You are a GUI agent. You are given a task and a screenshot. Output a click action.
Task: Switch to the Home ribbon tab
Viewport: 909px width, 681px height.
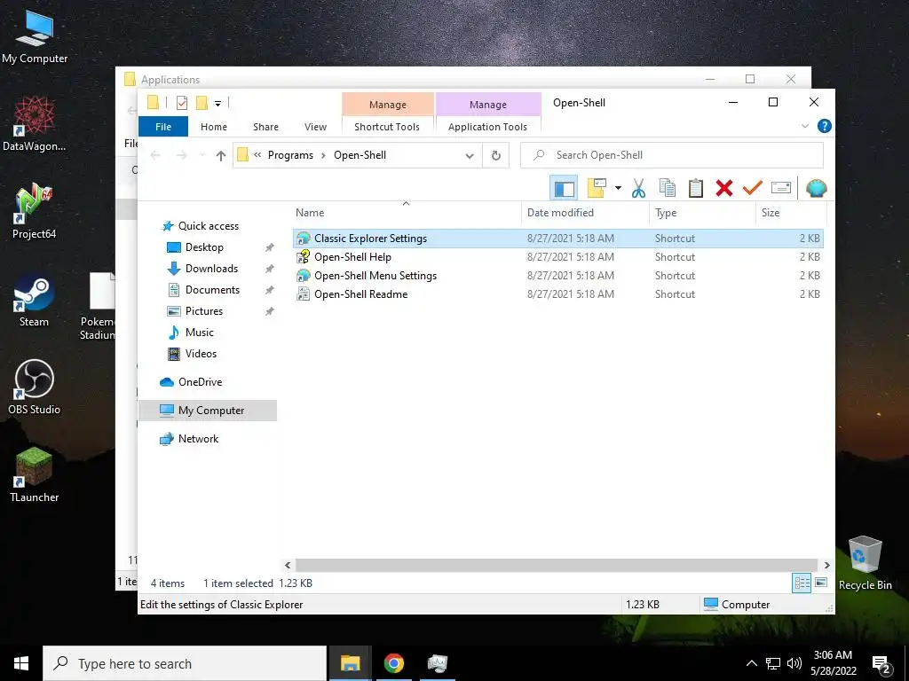214,127
